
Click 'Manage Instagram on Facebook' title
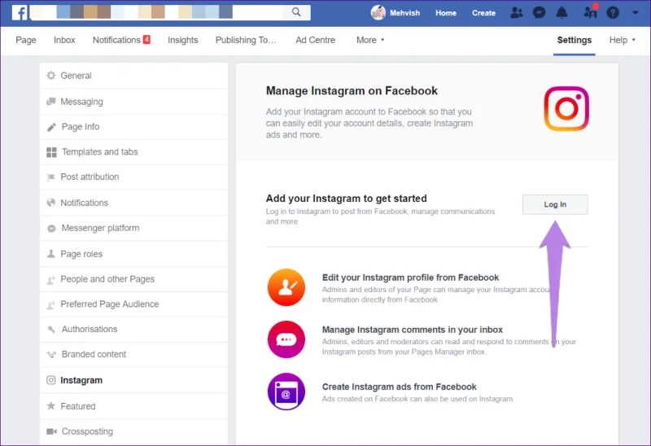point(352,90)
